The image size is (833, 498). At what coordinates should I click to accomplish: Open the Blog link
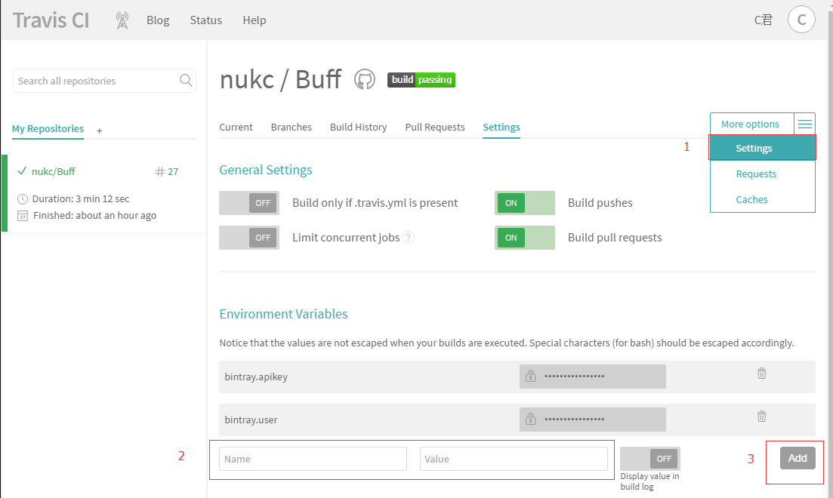tap(158, 20)
